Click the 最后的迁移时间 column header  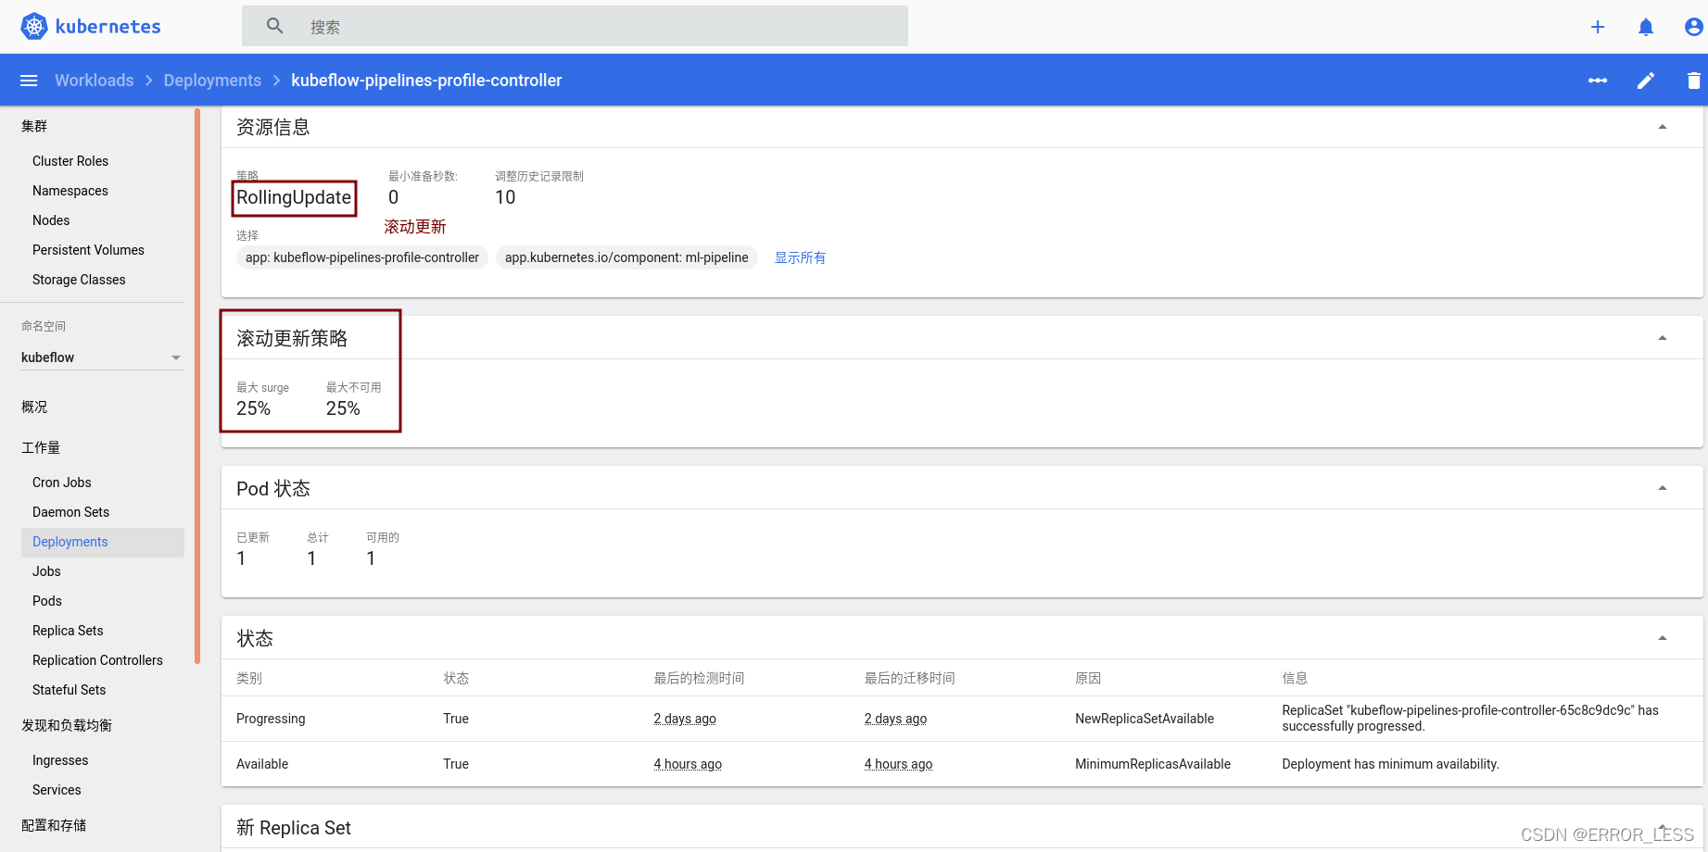909,678
